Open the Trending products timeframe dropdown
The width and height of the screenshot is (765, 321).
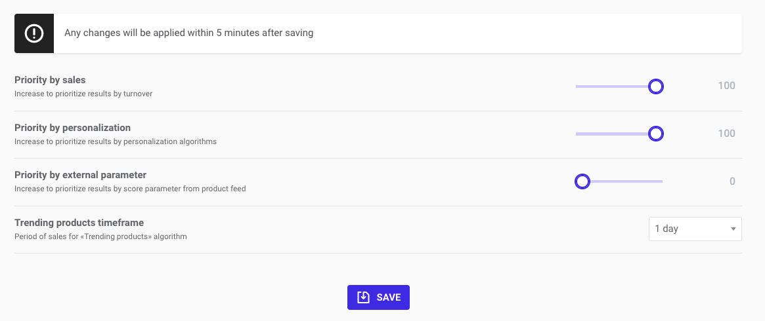695,229
